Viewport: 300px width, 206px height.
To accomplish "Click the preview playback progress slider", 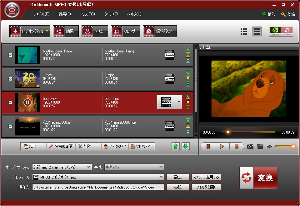I will [x=248, y=132].
